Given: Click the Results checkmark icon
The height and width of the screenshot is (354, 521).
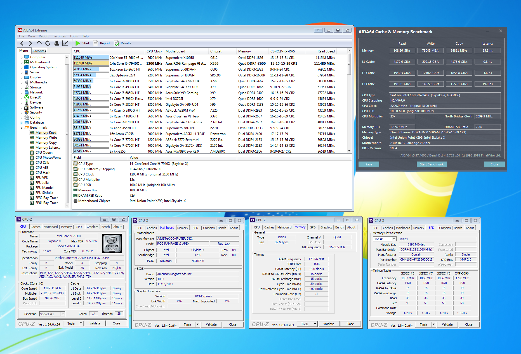Looking at the screenshot, I should click(x=116, y=43).
